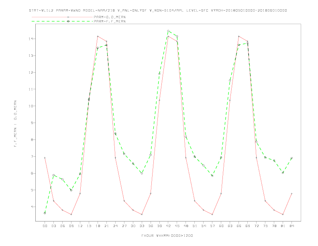Select legend label PARM=F.F_MEAN
The width and height of the screenshot is (318, 246).
pyautogui.click(x=110, y=21)
